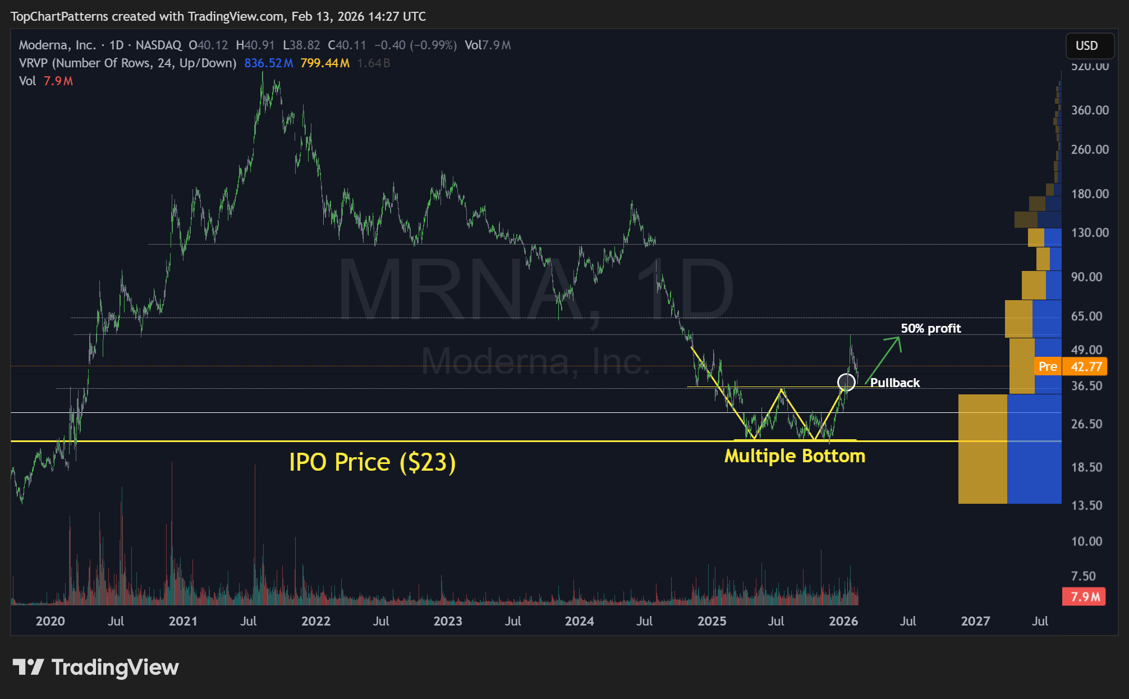Screen dimensions: 1129x699
Task: Select the IPO Price ($23) label
Action: pos(372,462)
